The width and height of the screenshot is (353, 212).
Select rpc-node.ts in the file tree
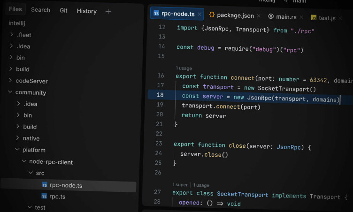point(69,185)
